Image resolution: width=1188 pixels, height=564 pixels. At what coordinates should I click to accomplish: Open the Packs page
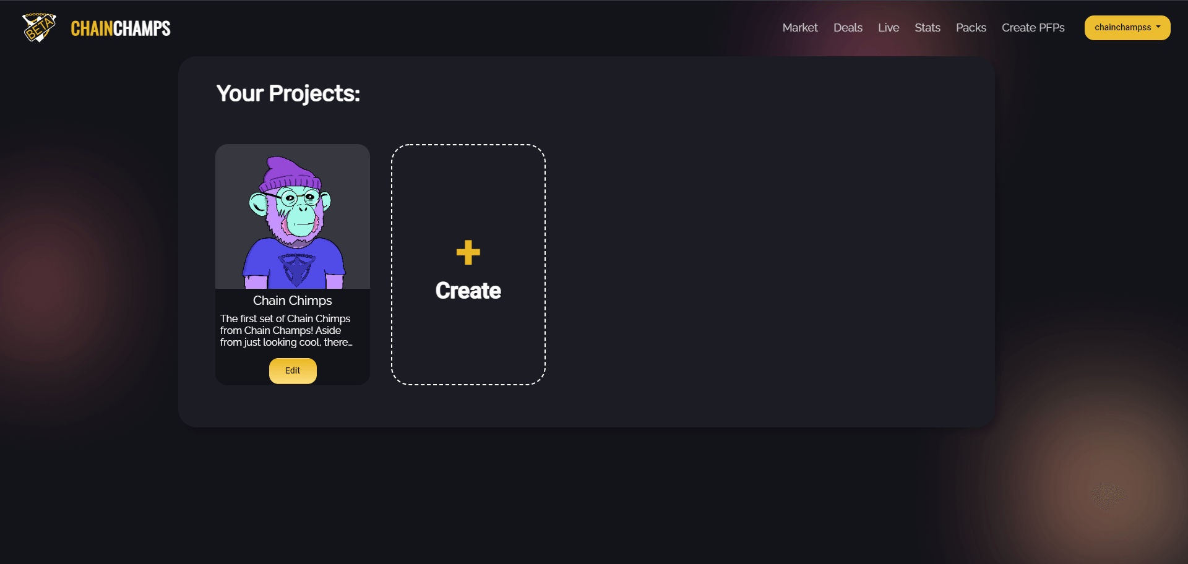tap(971, 28)
